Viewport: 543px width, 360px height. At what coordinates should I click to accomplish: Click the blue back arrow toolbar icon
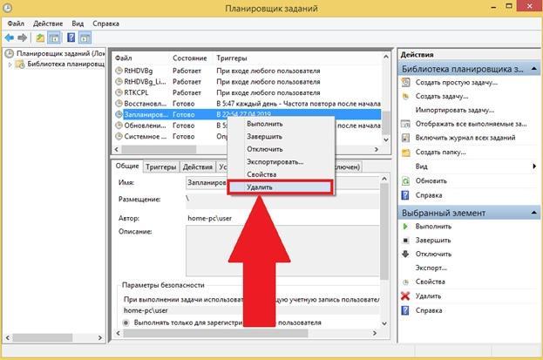click(x=10, y=37)
